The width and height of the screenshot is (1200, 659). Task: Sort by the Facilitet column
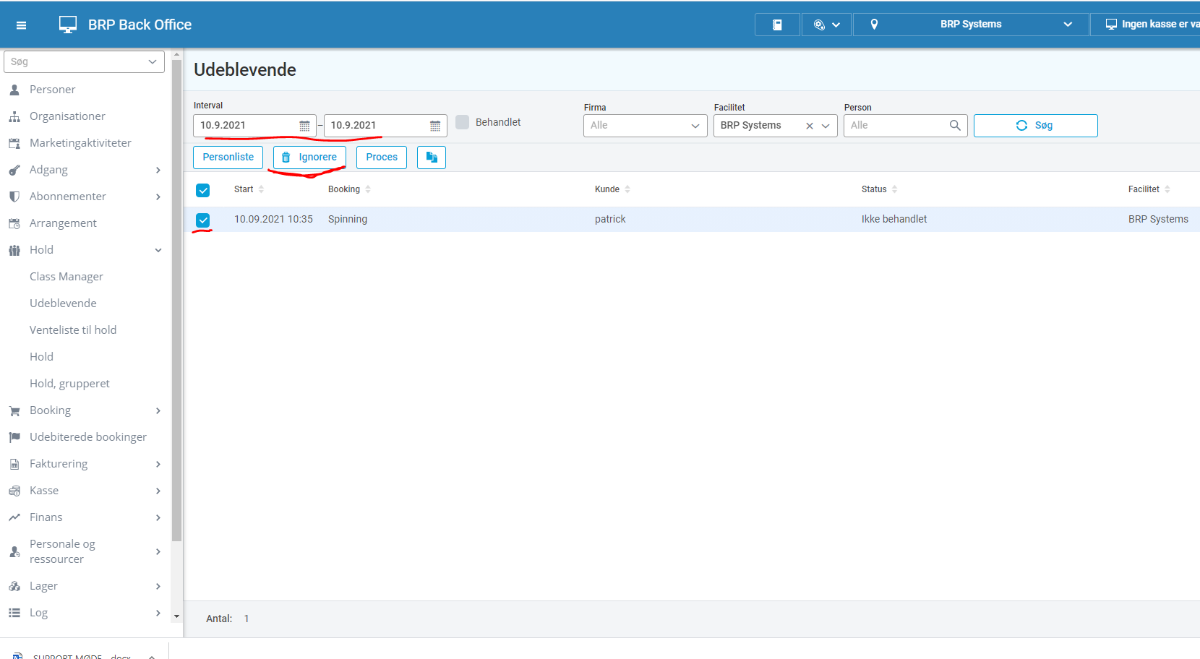coord(1149,189)
